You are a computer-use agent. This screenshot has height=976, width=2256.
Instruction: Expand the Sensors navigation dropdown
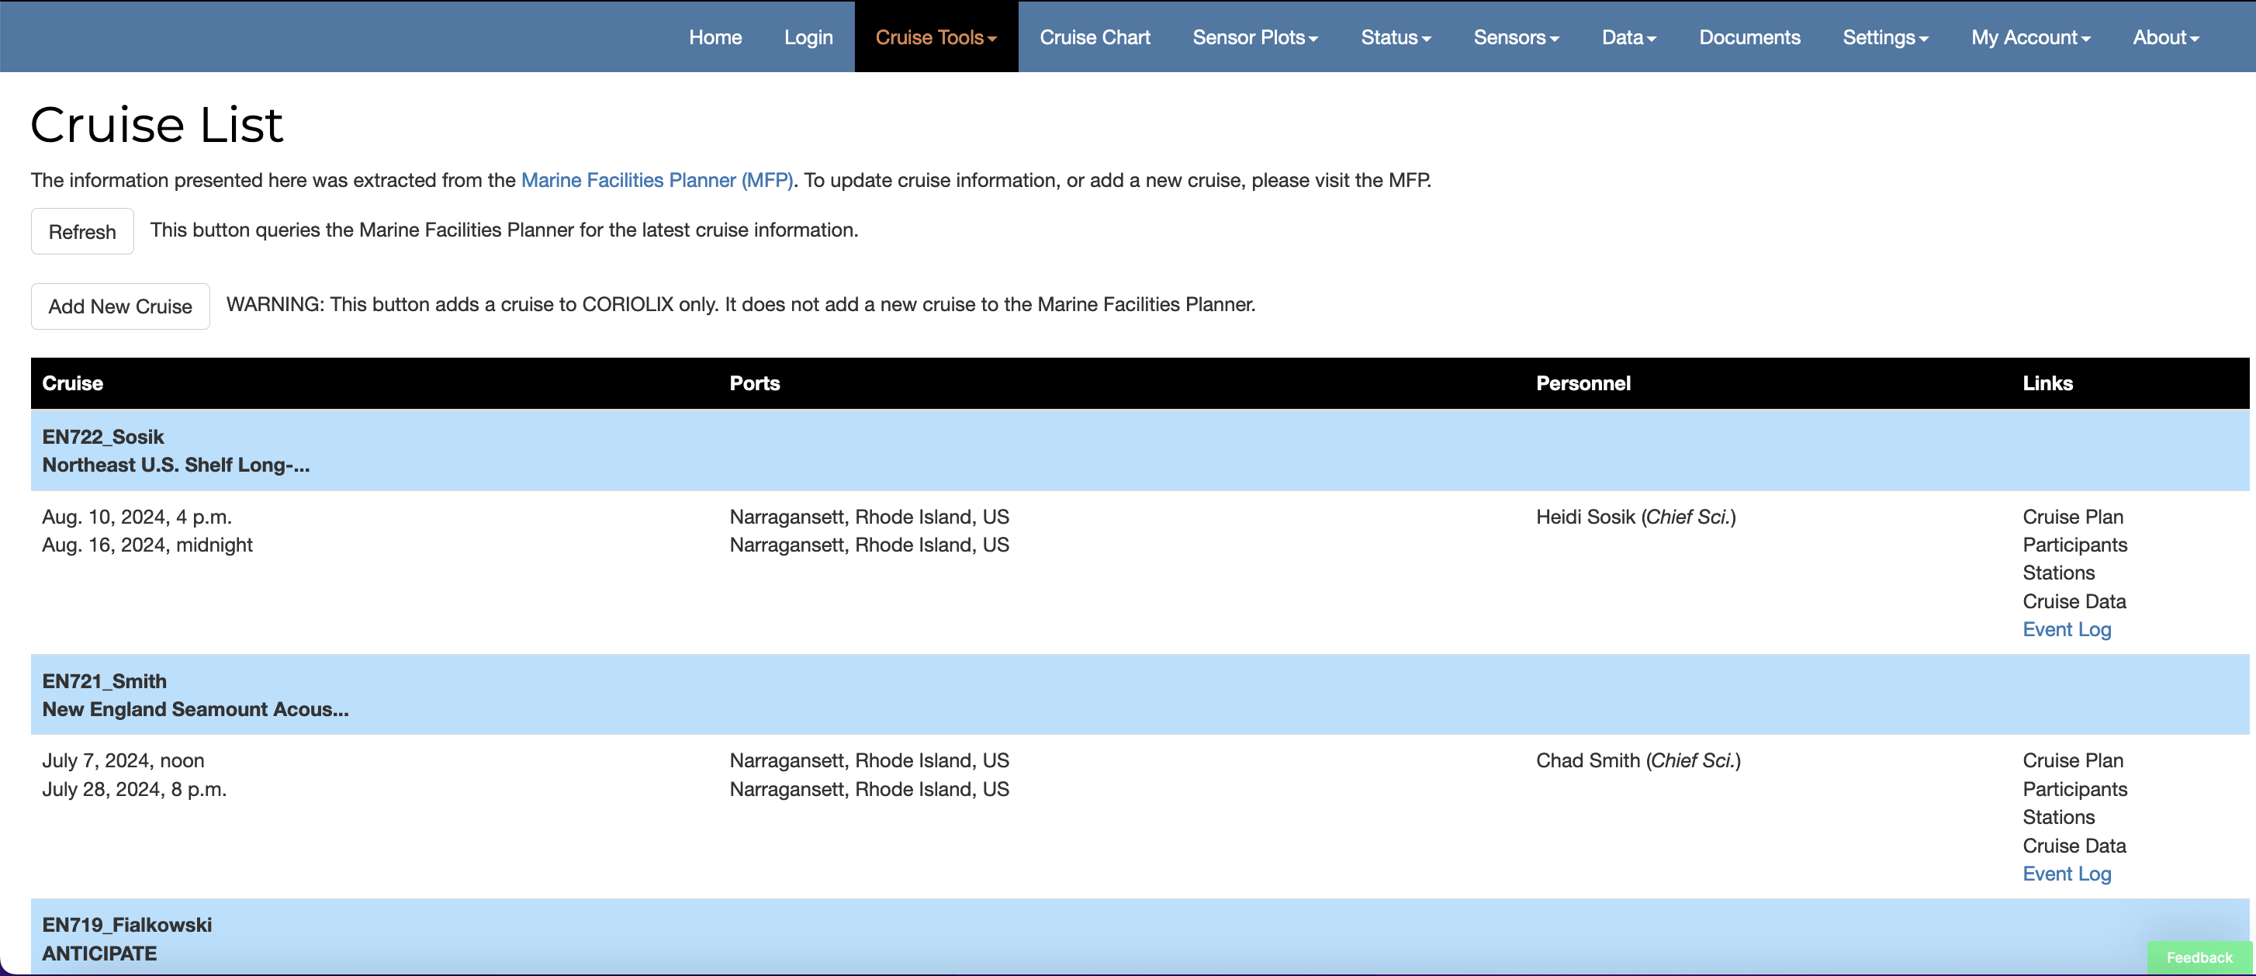point(1515,36)
